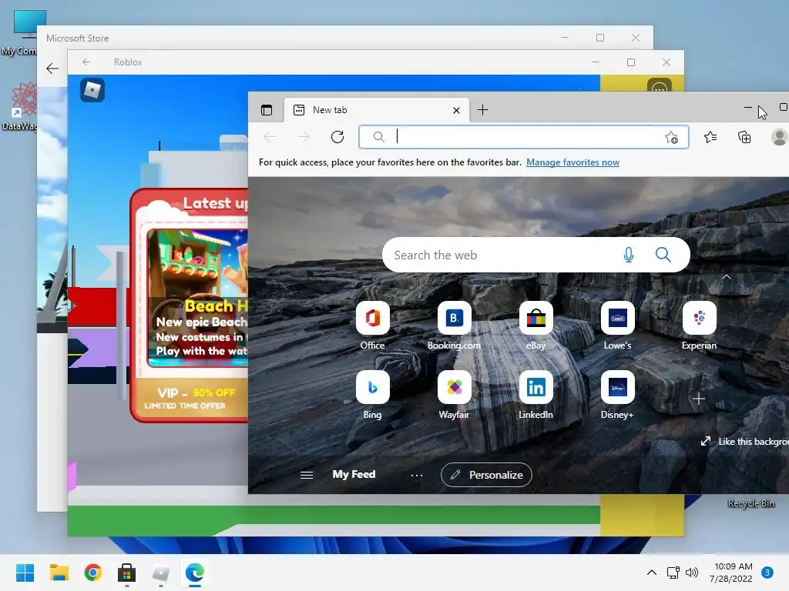Start voice search microphone icon
The image size is (789, 591).
(x=629, y=255)
